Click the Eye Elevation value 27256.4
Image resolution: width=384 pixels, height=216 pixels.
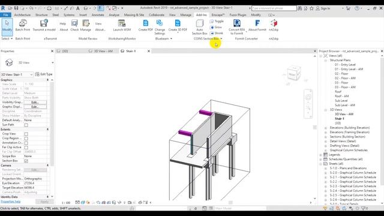click(35, 183)
